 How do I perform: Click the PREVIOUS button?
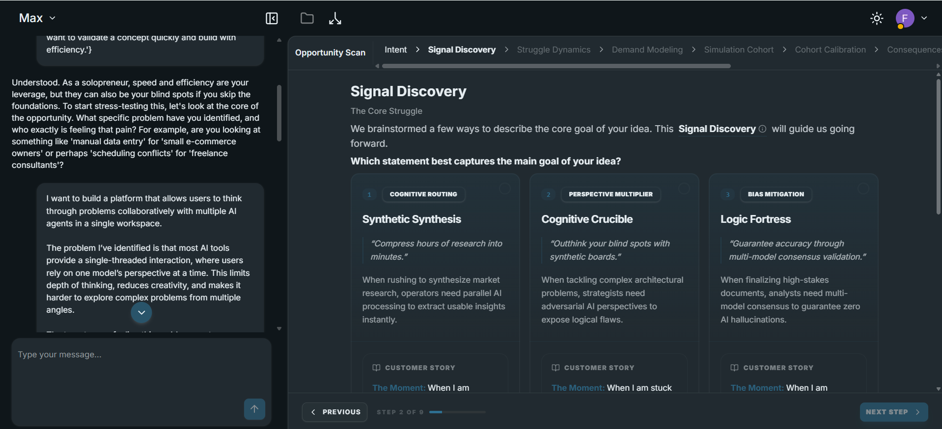[x=334, y=412]
